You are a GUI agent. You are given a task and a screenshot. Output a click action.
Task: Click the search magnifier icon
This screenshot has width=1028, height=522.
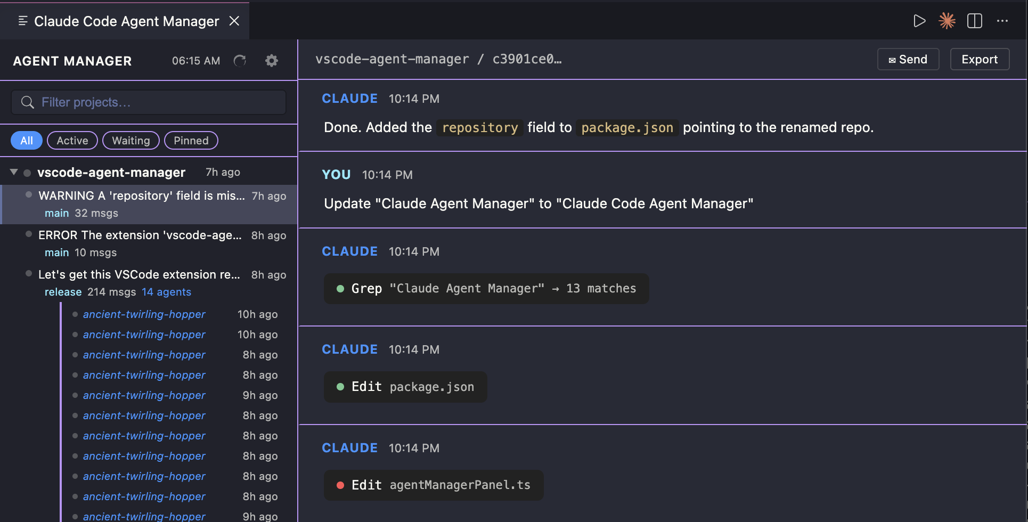coord(28,102)
